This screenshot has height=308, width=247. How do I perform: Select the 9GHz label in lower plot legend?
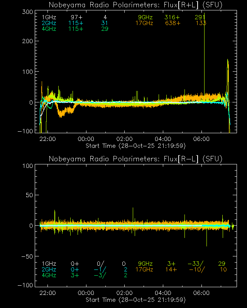pos(145,264)
